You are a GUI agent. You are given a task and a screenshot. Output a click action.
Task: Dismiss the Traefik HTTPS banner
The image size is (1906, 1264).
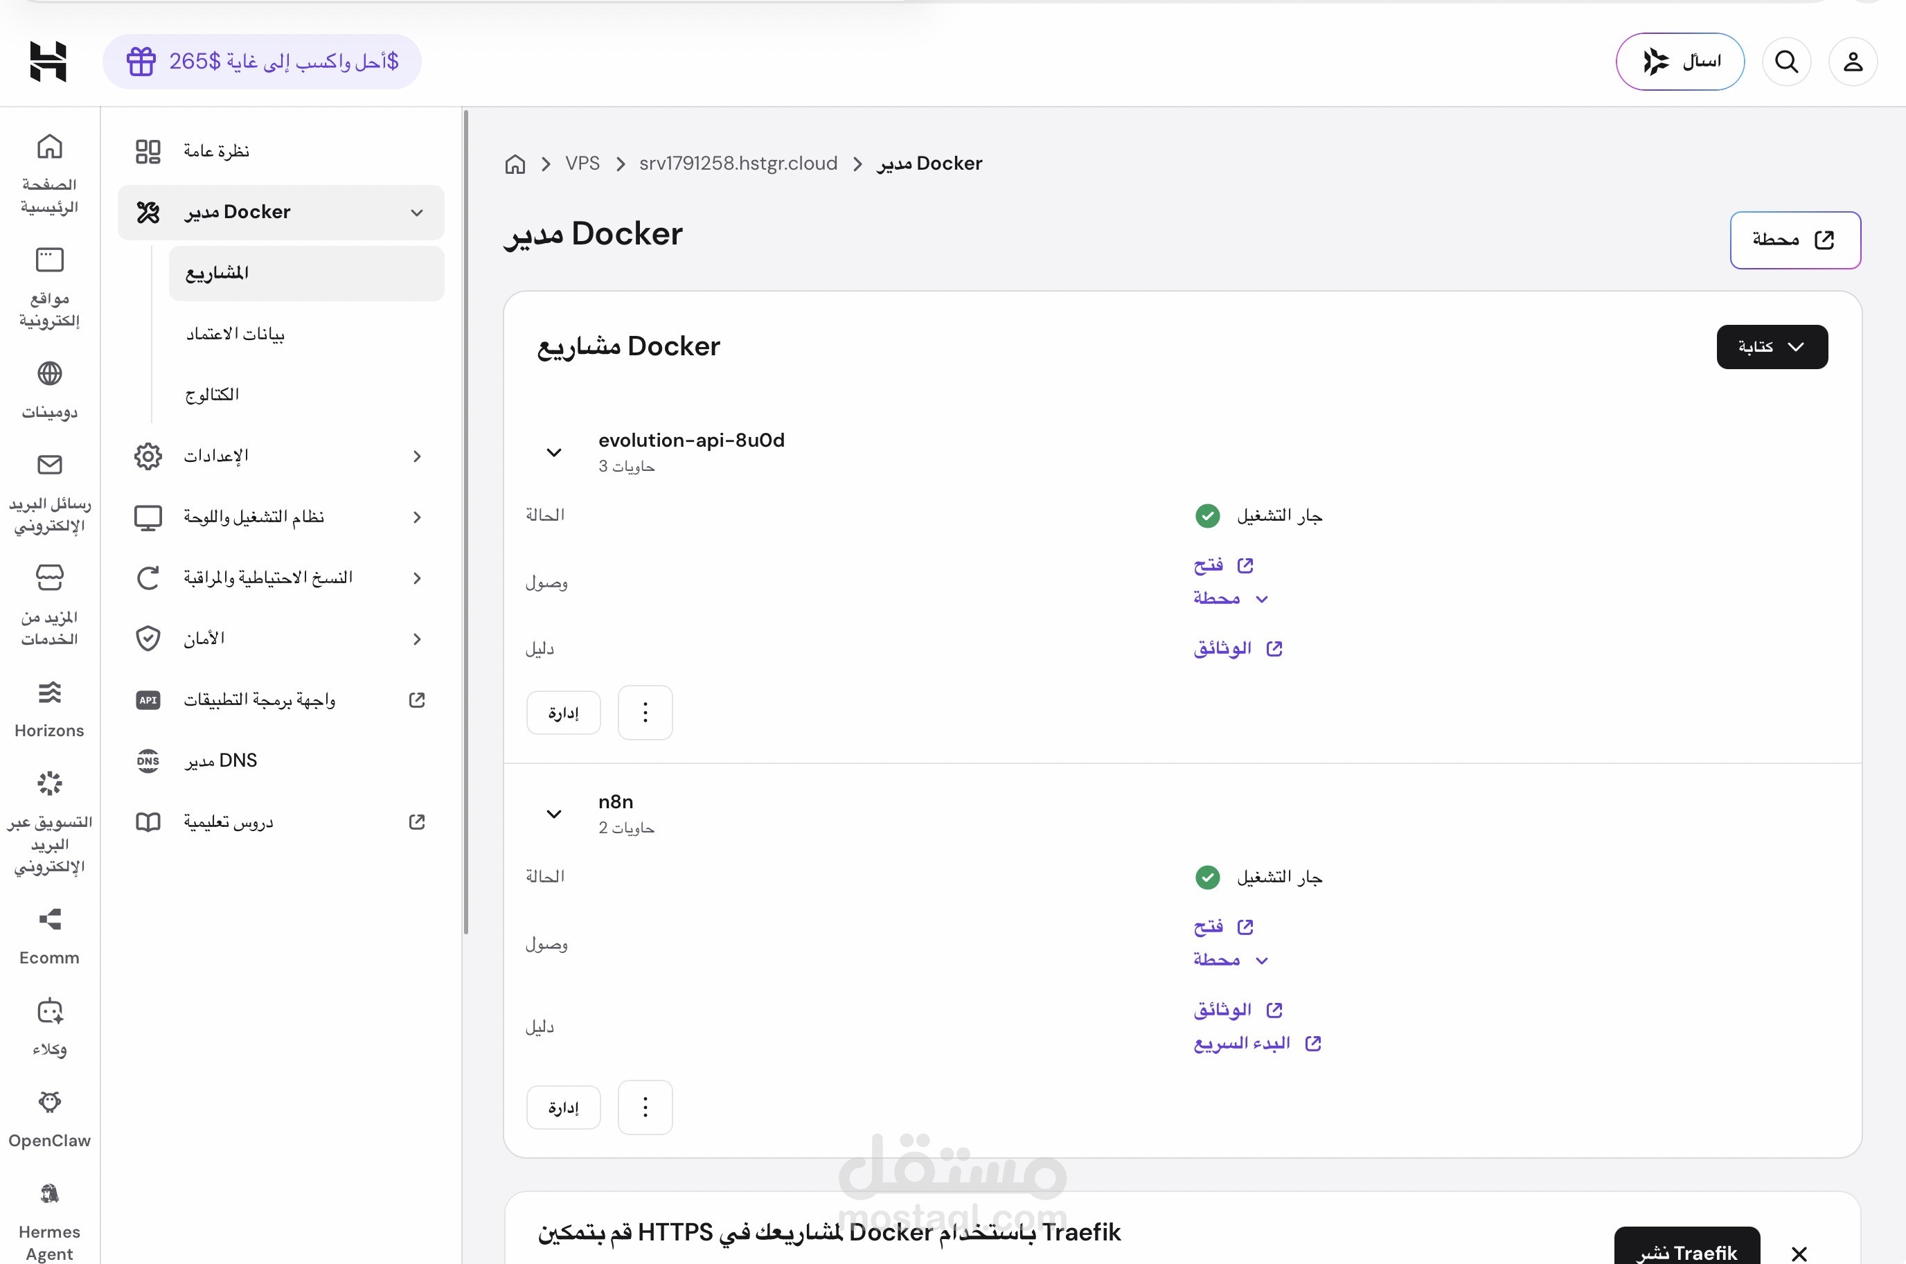[x=1799, y=1253]
